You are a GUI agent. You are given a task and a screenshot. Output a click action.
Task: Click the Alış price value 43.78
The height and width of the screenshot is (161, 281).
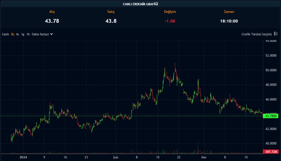click(x=52, y=21)
